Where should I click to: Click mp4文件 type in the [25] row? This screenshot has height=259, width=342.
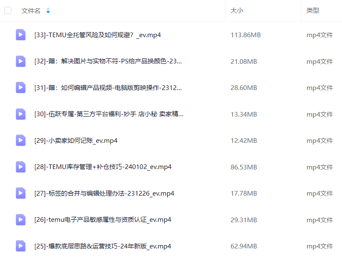tap(320, 246)
